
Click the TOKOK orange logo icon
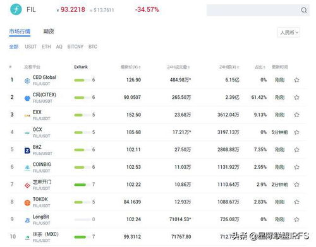pyautogui.click(x=27, y=203)
